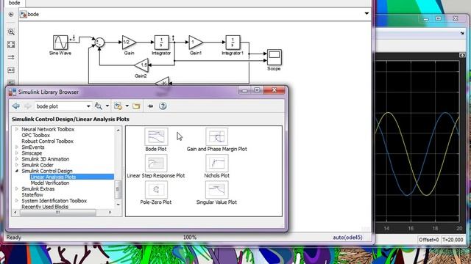Click the Ready status text
471x264 pixels.
click(x=14, y=238)
